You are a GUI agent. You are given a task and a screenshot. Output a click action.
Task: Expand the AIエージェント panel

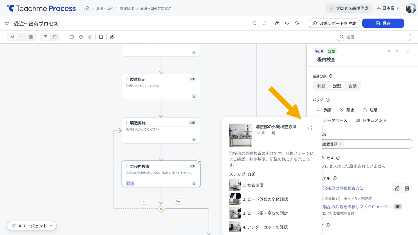click(x=32, y=226)
